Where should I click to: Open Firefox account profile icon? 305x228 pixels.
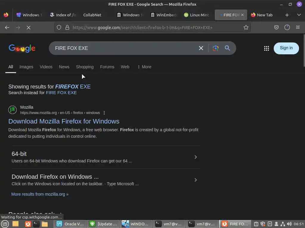[287, 28]
